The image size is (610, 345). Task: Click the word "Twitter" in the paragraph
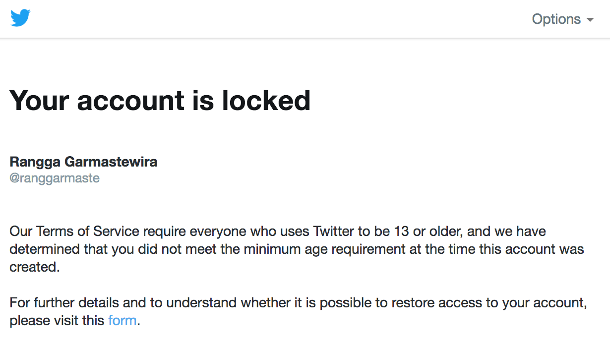point(334,231)
